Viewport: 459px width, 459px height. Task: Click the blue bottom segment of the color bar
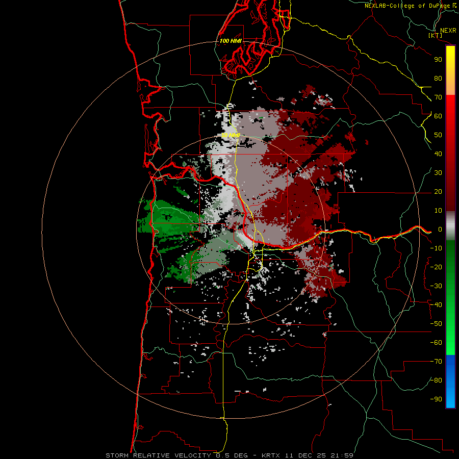[x=450, y=381]
